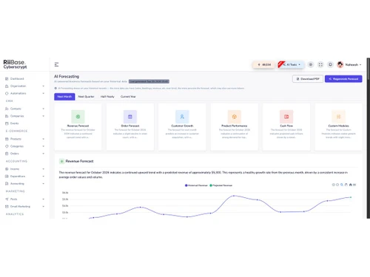The height and width of the screenshot is (277, 370).
Task: Select the Categories sidebar icon
Action: pyautogui.click(x=7, y=146)
